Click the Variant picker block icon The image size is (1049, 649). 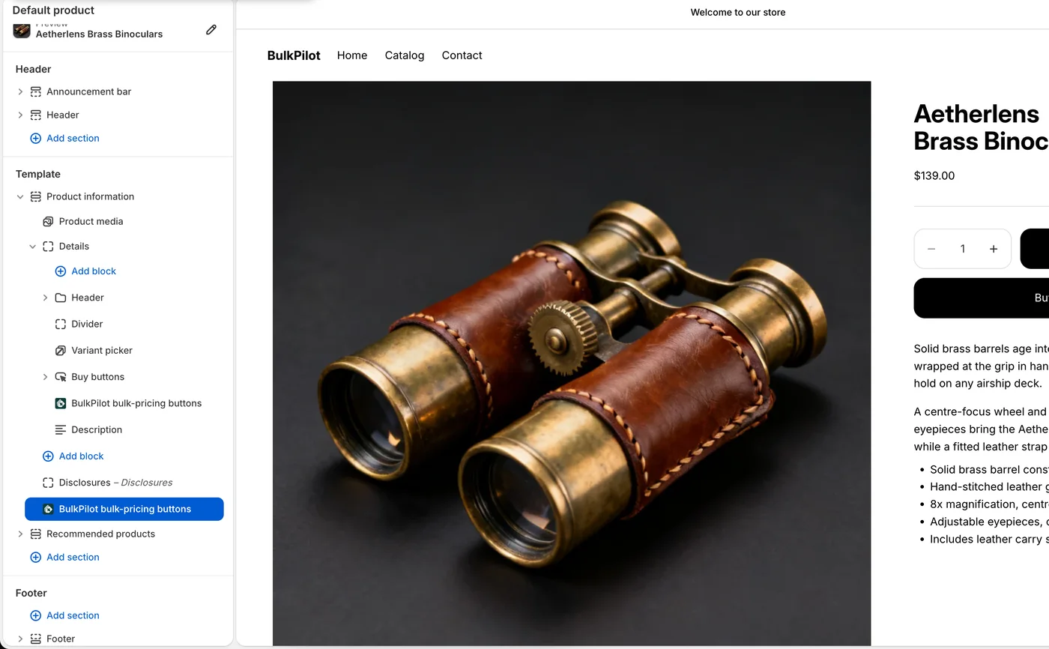point(61,350)
